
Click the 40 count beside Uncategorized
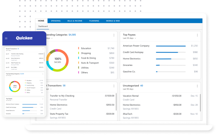pyautogui.click(x=142, y=86)
